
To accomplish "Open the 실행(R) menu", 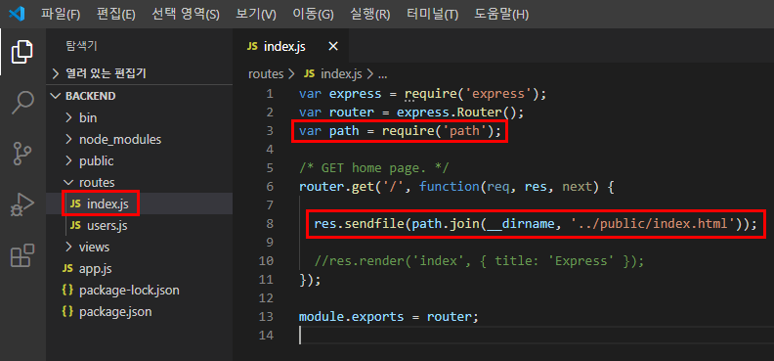I will (x=370, y=15).
